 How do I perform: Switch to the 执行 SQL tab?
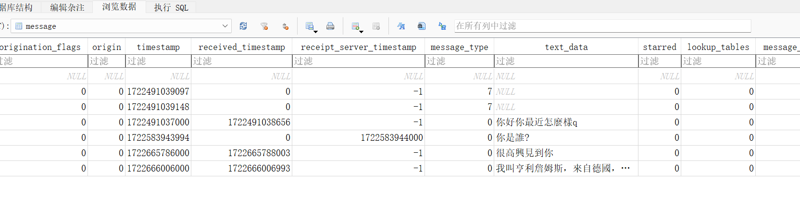pos(171,7)
